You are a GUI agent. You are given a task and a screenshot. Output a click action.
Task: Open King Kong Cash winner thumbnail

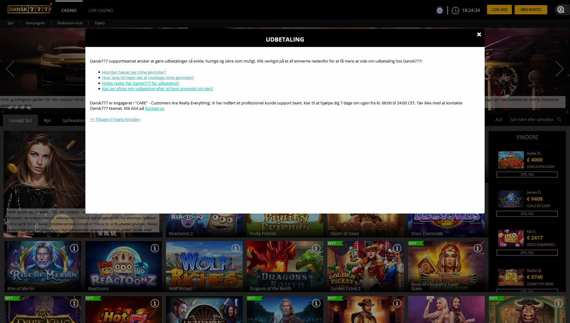click(511, 160)
